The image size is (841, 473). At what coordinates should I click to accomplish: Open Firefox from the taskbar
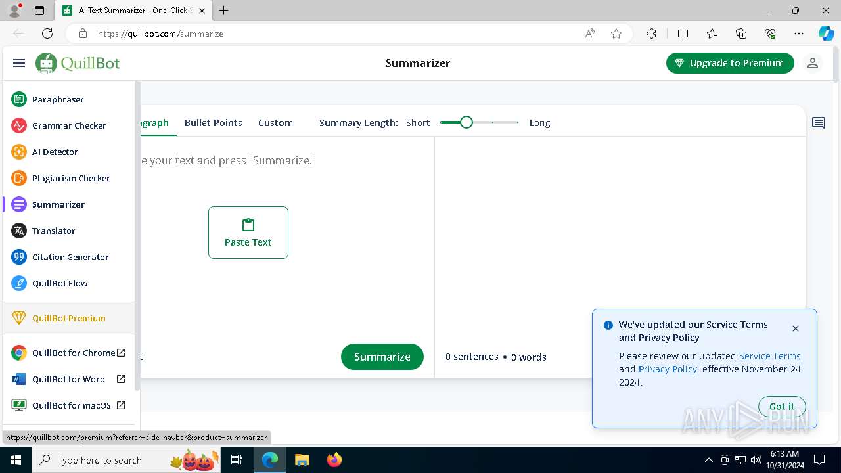[x=334, y=460]
